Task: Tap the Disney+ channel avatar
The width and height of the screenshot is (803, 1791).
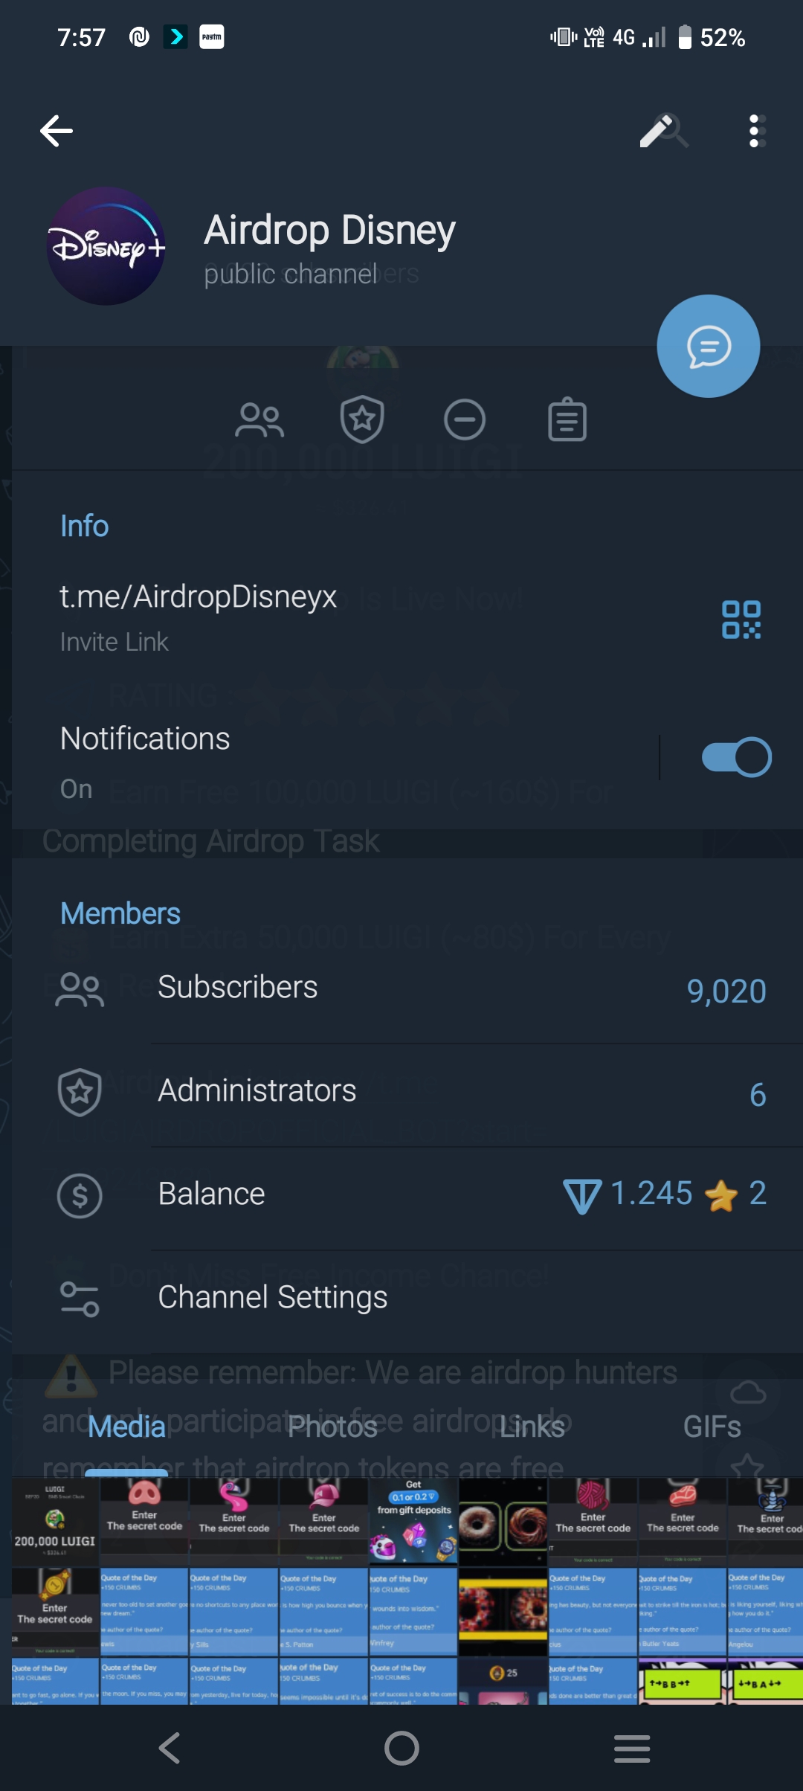Action: [106, 246]
